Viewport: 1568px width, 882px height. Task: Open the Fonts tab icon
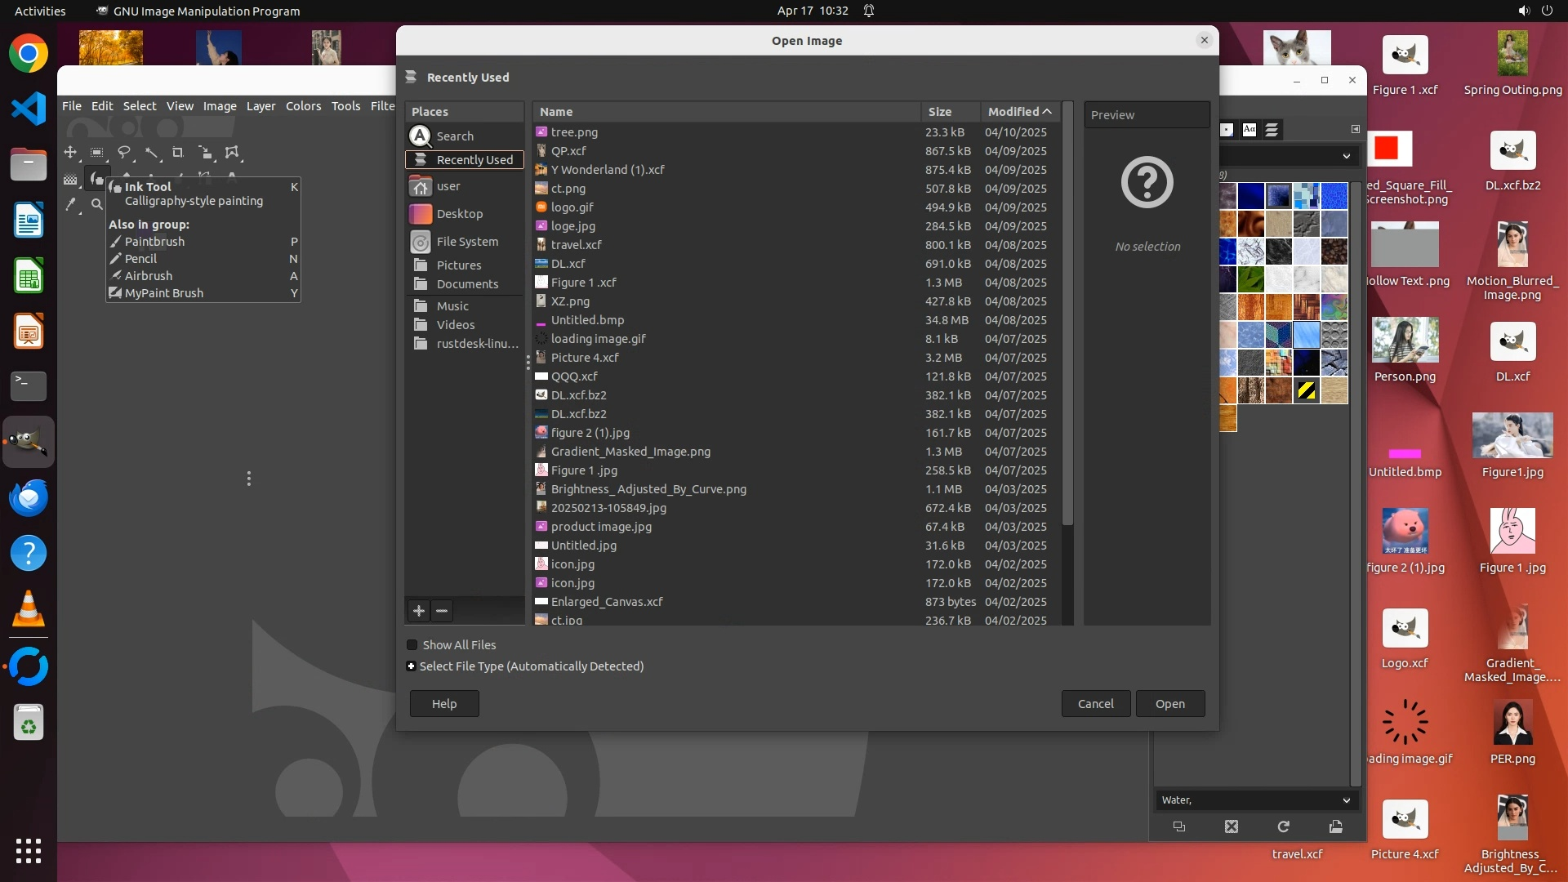click(x=1249, y=130)
